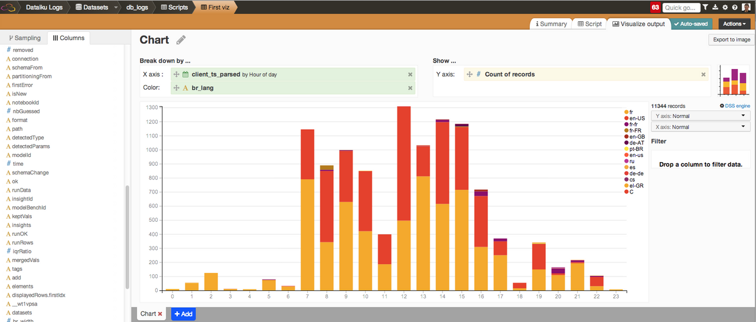Remove client_ts_parsed from the X axis
Image resolution: width=756 pixels, height=322 pixels.
click(410, 74)
